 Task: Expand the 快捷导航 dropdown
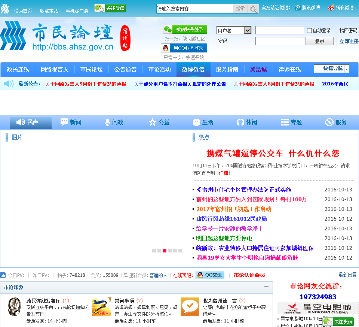[x=332, y=69]
